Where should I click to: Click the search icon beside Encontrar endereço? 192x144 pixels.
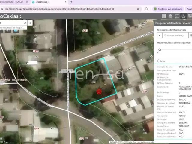190,35
